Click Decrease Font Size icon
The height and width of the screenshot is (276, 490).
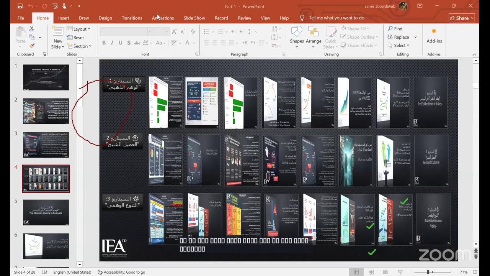[x=182, y=32]
